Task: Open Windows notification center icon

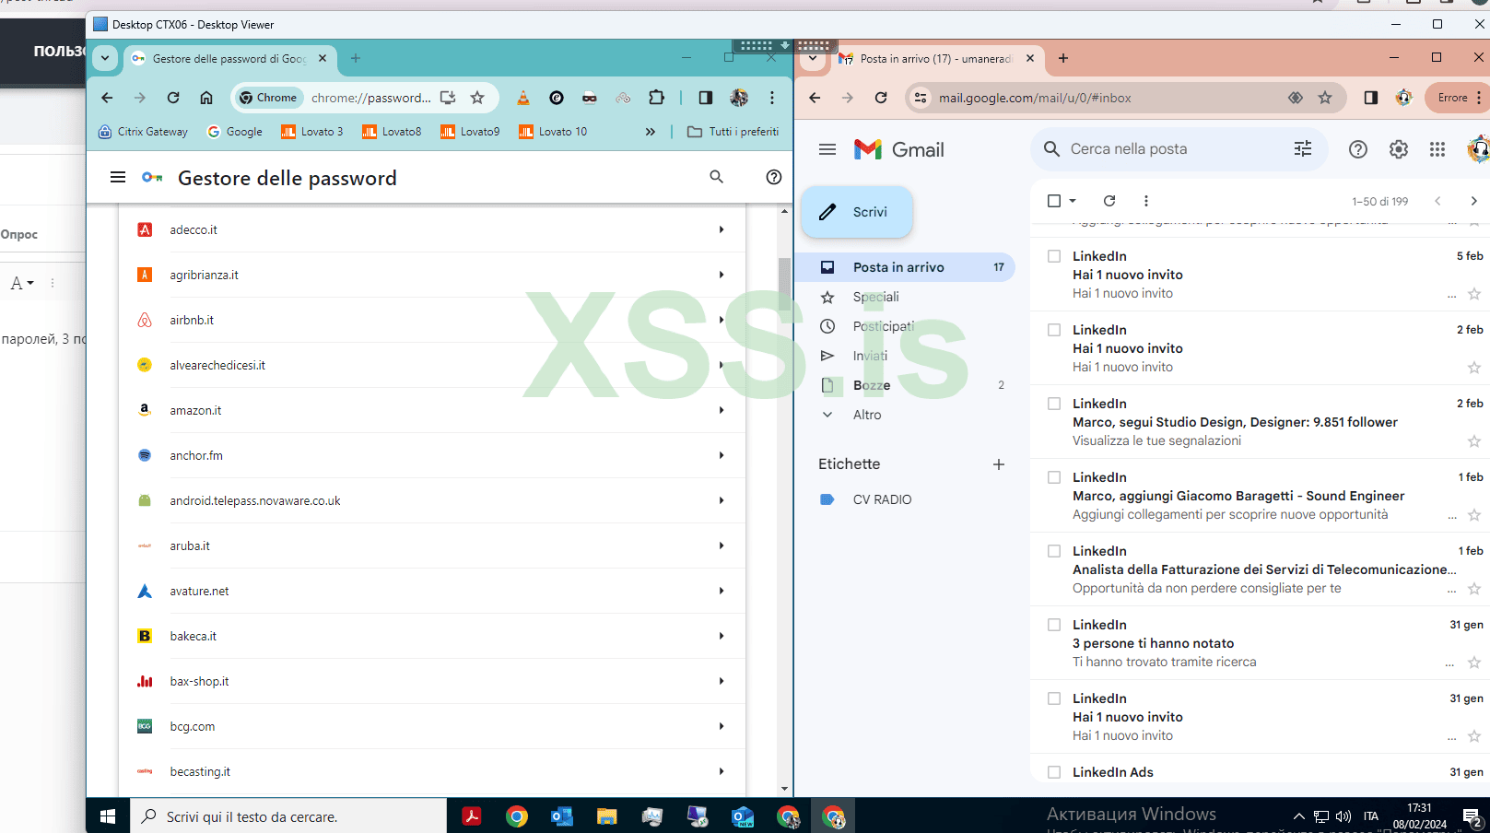Action: pyautogui.click(x=1472, y=816)
